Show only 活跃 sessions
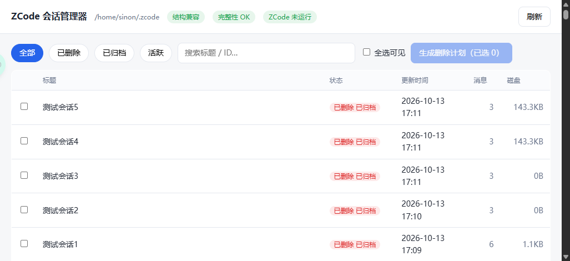Image resolution: width=570 pixels, height=261 pixels. [155, 53]
